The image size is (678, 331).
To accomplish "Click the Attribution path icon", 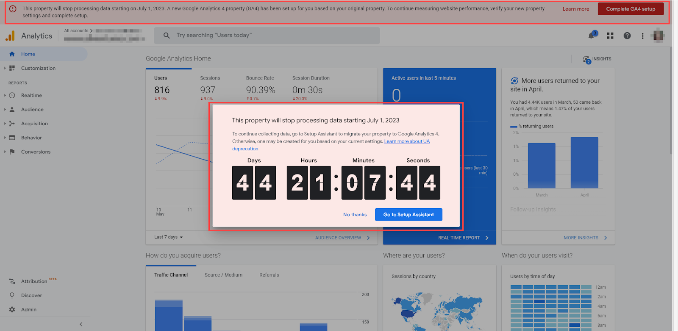I will pos(12,281).
